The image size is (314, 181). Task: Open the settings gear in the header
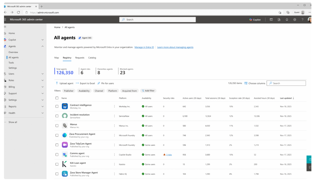point(295,20)
